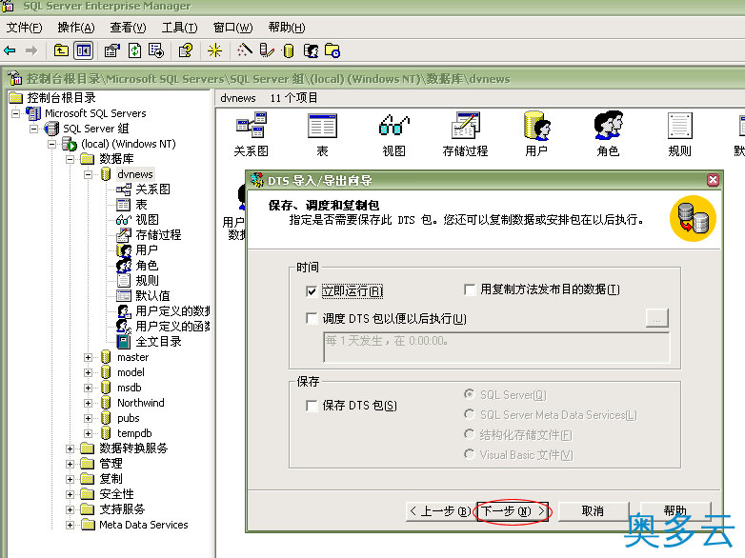Open the 窗口(W) menu
This screenshot has width=745, height=558.
[232, 28]
